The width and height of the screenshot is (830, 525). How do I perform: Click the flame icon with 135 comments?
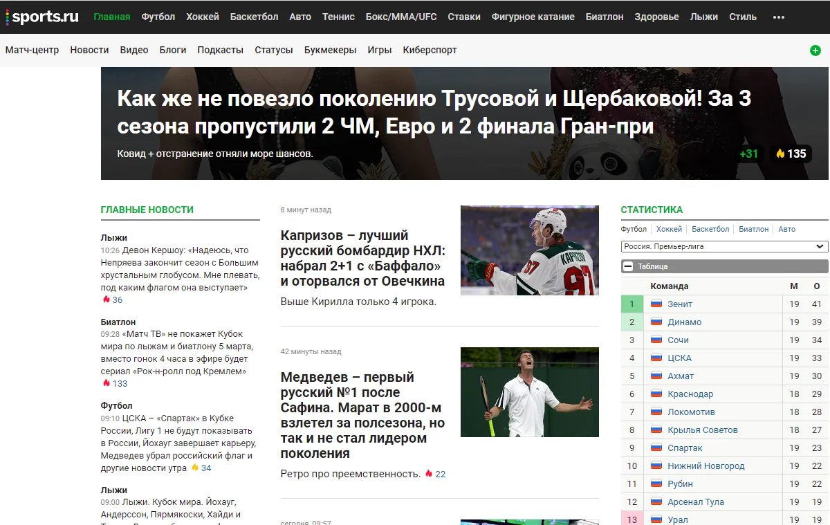click(780, 154)
